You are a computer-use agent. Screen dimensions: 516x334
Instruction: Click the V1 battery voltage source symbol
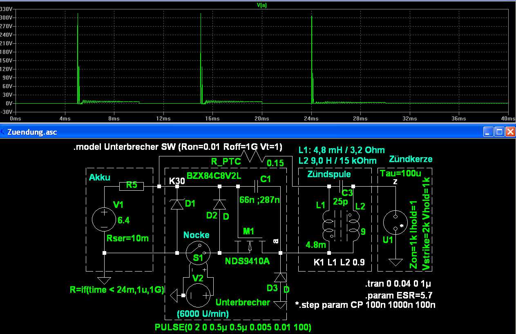point(104,220)
